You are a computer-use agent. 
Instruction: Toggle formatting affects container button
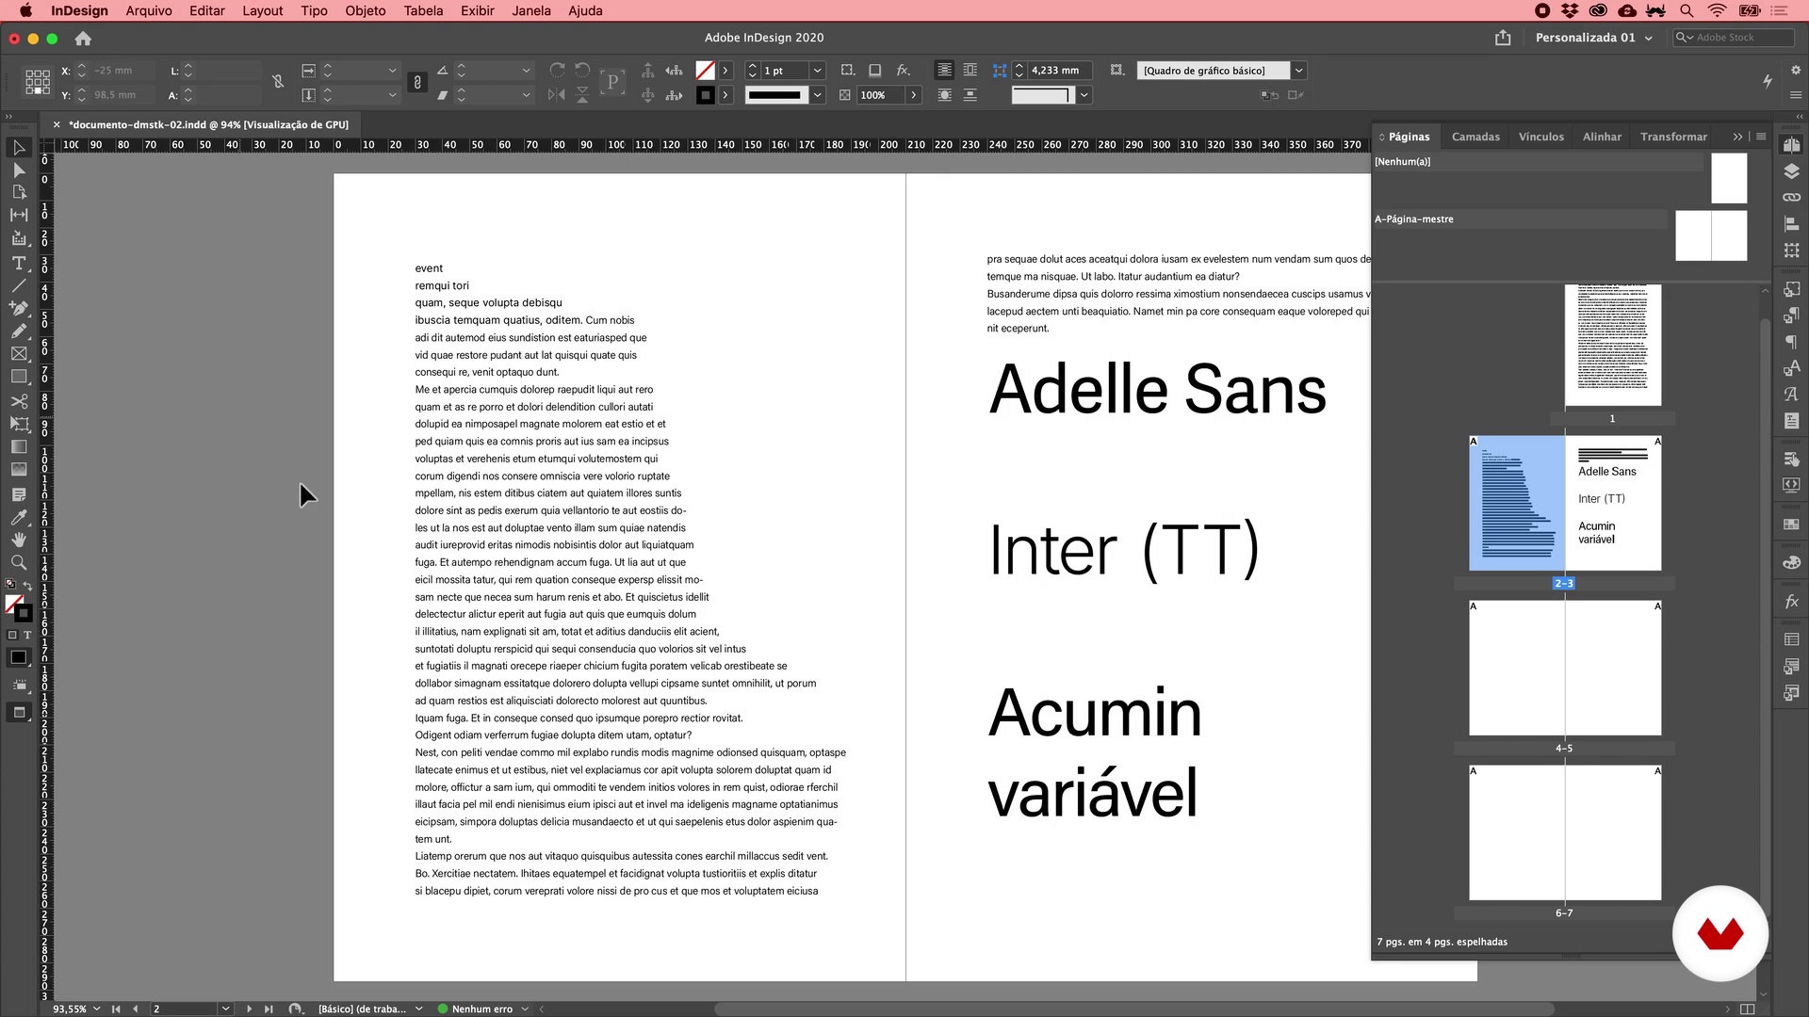tap(12, 636)
